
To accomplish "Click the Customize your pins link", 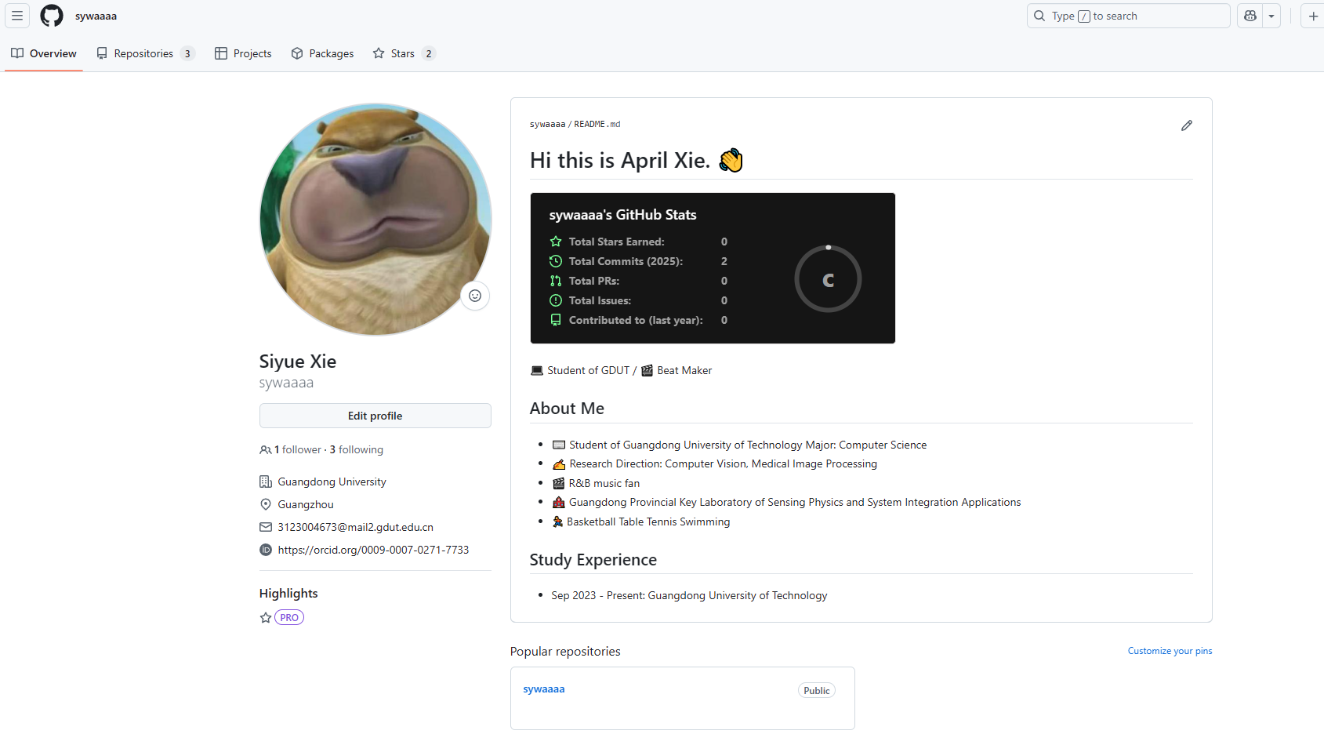I will (1170, 651).
